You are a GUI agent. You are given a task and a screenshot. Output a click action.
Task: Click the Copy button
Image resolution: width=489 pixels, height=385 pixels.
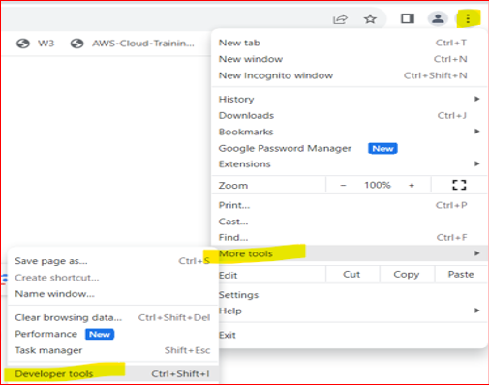pyautogui.click(x=407, y=275)
